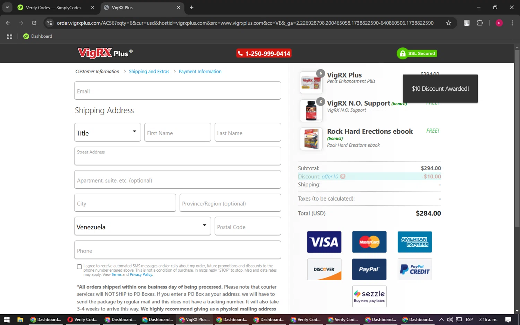
Task: Click the address bar URL
Action: click(x=245, y=23)
